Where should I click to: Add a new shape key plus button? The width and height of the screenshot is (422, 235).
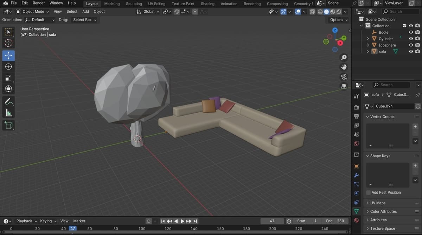click(415, 166)
